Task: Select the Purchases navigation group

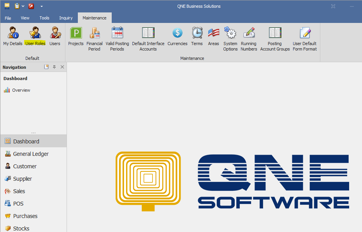Action: [33, 216]
